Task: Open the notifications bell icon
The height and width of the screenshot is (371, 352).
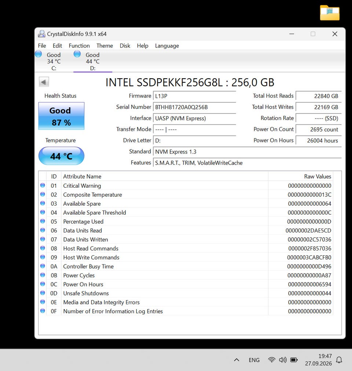Action: click(339, 360)
